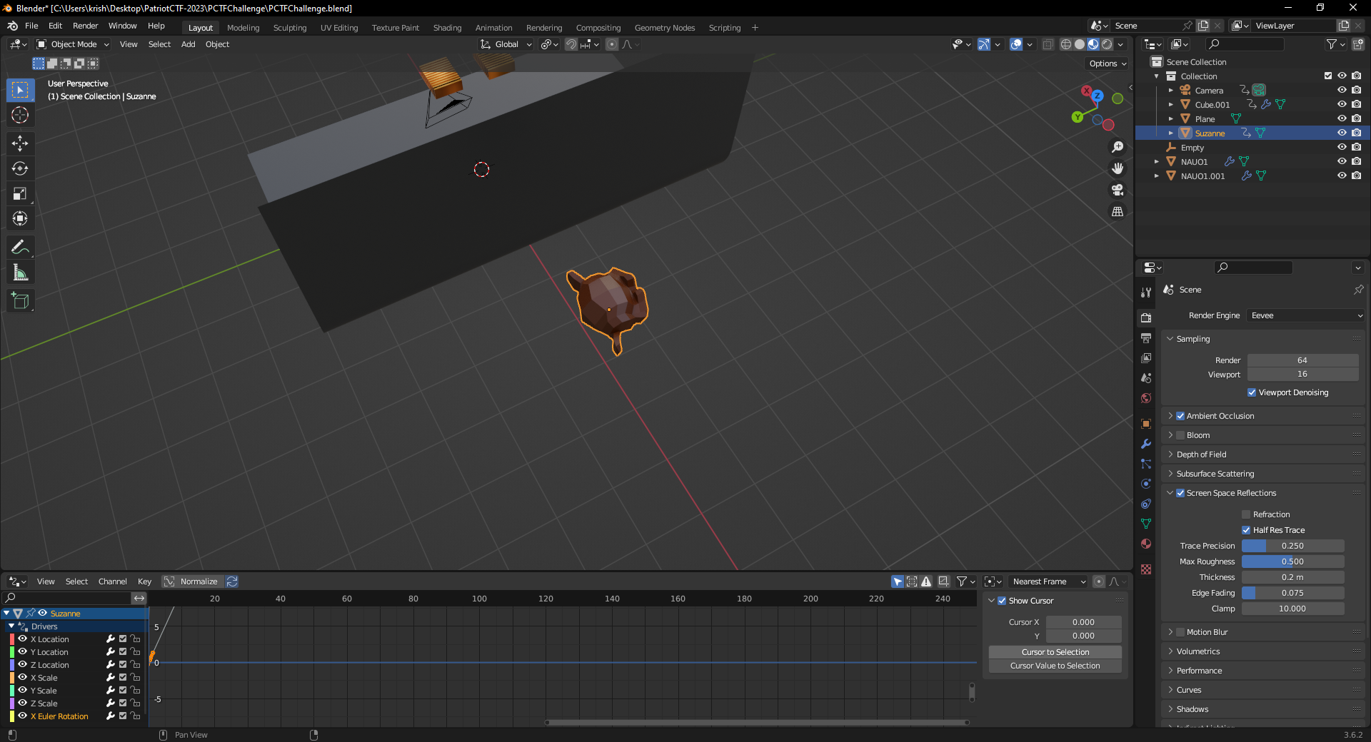Image resolution: width=1371 pixels, height=742 pixels.
Task: Switch to orthographic grid view icon
Action: [x=1118, y=211]
